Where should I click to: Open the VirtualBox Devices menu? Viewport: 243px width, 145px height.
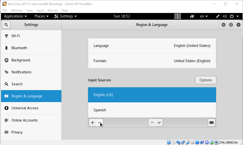click(53, 10)
